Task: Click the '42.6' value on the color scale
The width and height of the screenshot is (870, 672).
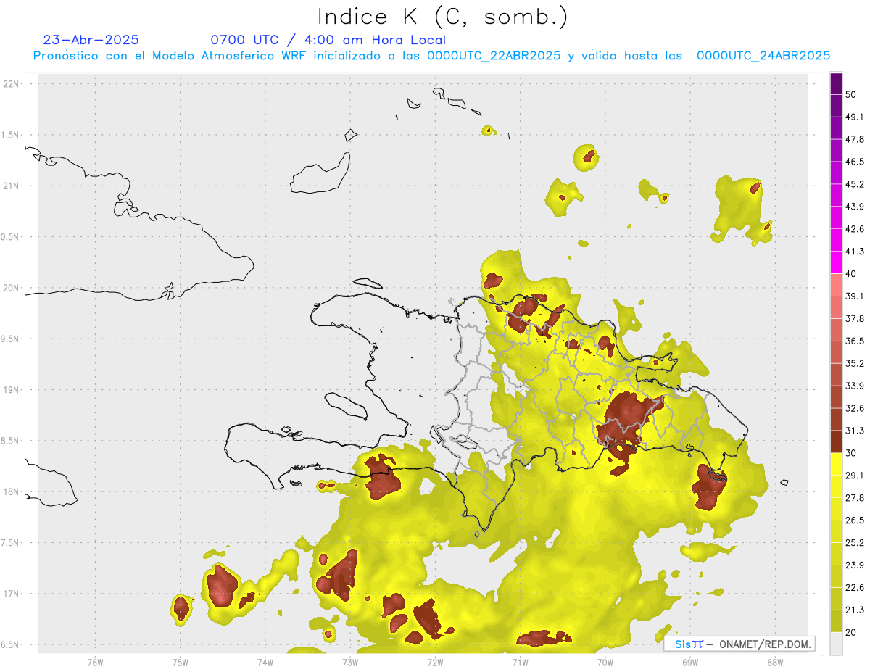Action: point(855,229)
